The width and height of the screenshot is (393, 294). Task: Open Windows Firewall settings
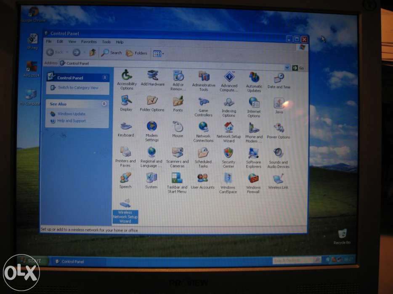pos(253,184)
